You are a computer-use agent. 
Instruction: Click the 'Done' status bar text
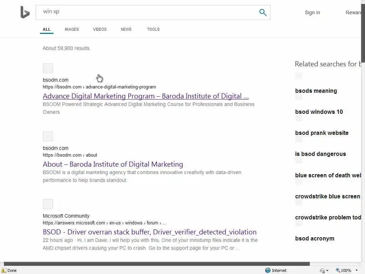point(12,270)
